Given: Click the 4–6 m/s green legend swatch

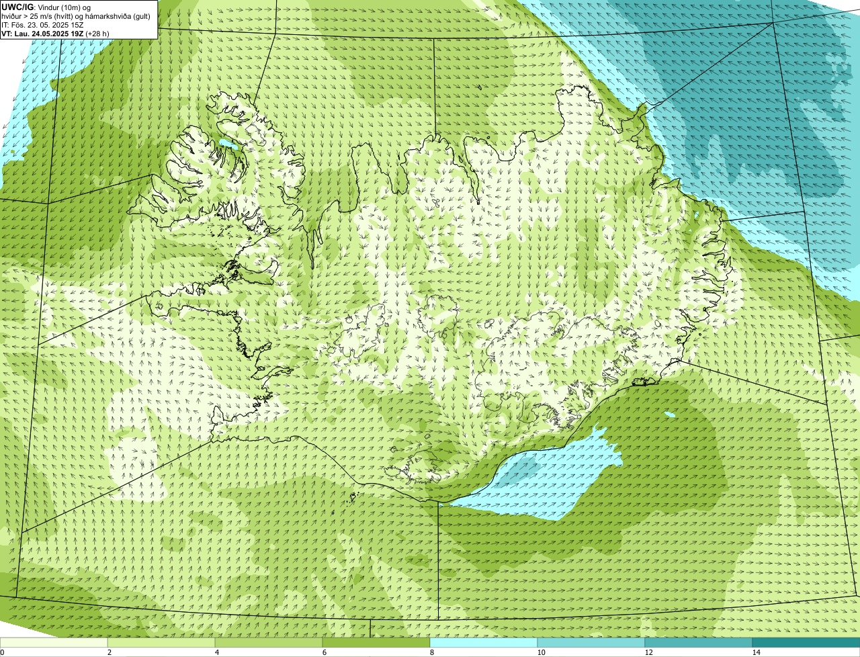Looking at the screenshot, I should (x=269, y=643).
